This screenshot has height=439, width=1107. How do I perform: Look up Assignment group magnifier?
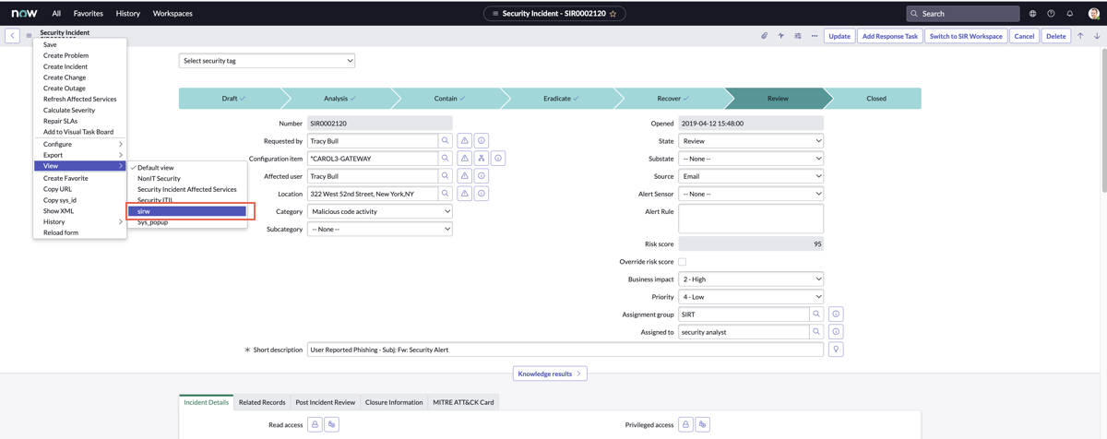point(816,314)
